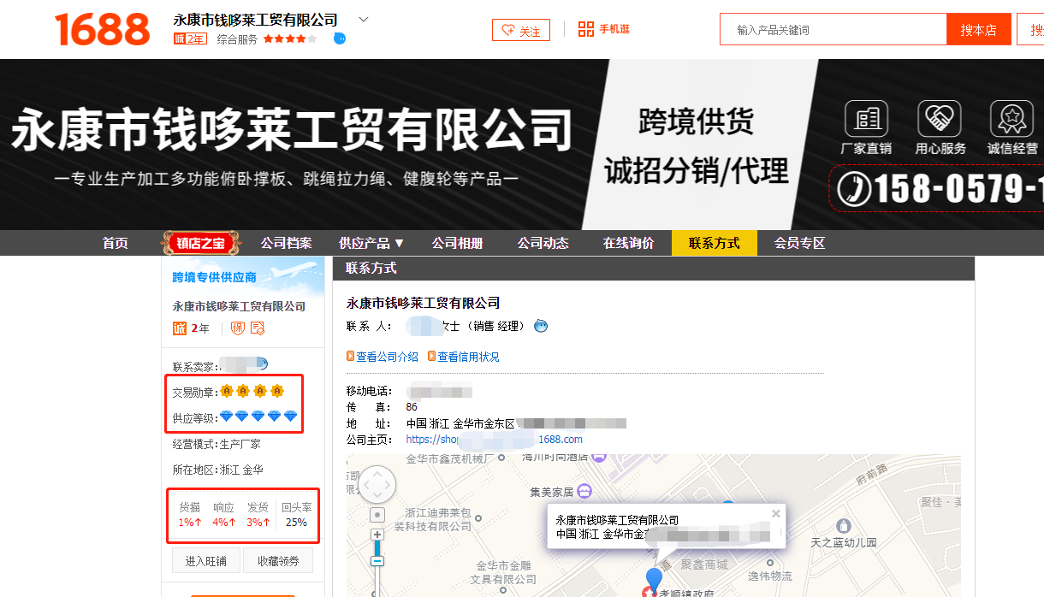This screenshot has width=1044, height=597.
Task: Click the 保 guarantee shield icon
Action: pos(238,328)
